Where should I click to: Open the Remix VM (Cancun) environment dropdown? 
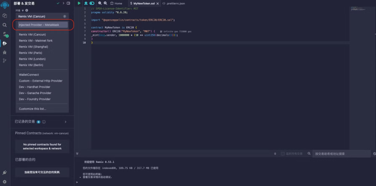(x=42, y=16)
